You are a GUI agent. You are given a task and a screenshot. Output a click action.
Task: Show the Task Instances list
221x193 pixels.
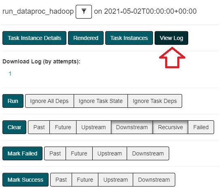click(x=129, y=38)
